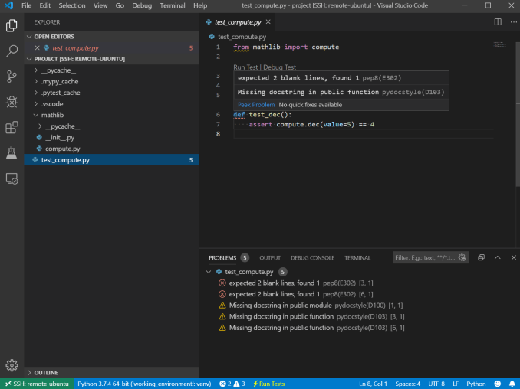Click the VS Code logo in title bar

click(9, 5)
